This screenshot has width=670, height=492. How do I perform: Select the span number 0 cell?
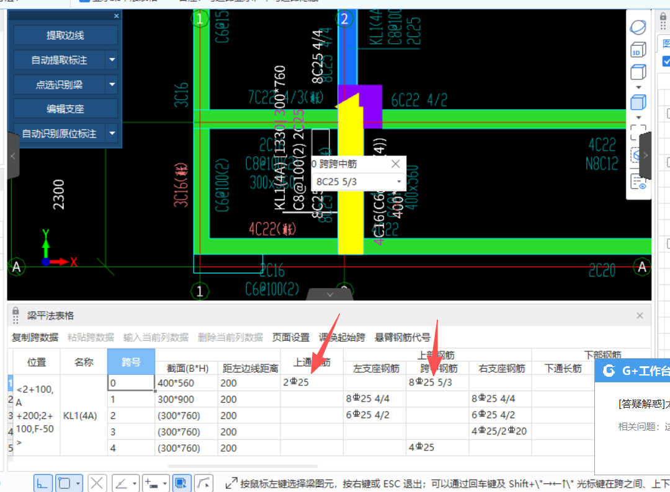point(131,383)
